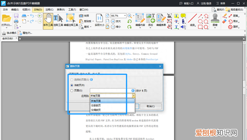Expand the 应用到 combo box arrow
The height and width of the screenshot is (140, 247).
(134, 96)
